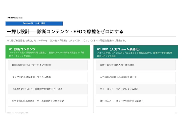Click the row 数問の選択肢でユーザータイプを分類

pyautogui.click(x=48, y=65)
